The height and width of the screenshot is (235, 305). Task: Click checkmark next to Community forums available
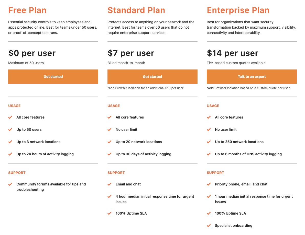(x=10, y=184)
